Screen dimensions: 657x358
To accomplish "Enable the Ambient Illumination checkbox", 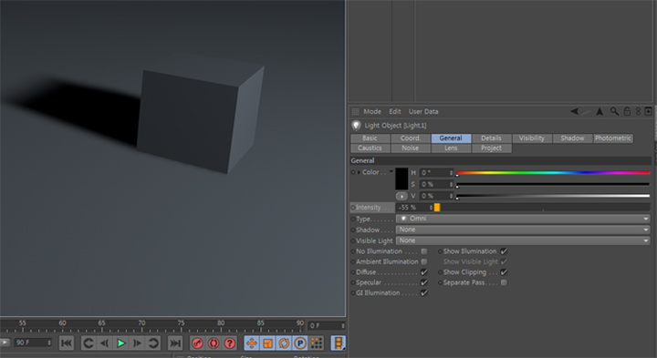I will point(424,261).
